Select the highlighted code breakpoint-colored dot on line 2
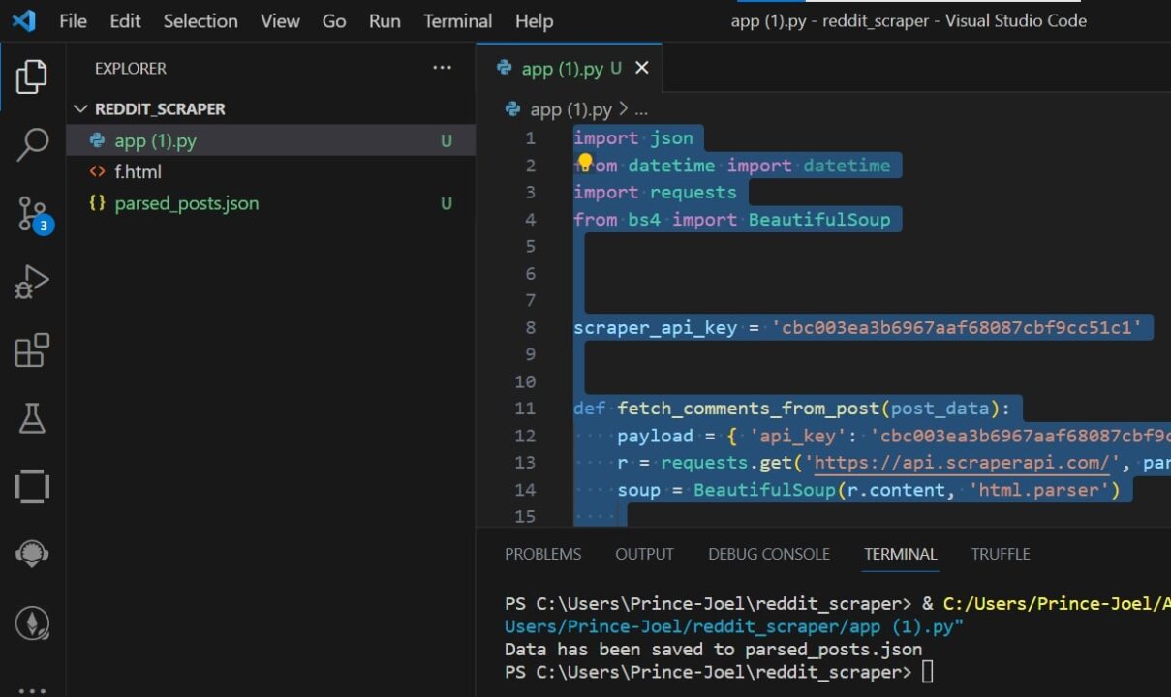The image size is (1171, 697). (585, 160)
